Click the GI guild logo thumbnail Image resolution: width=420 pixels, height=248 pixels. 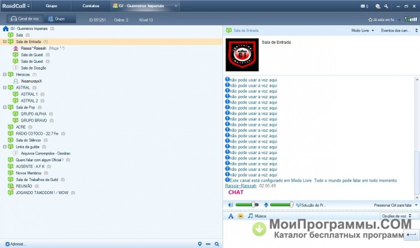tap(242, 55)
